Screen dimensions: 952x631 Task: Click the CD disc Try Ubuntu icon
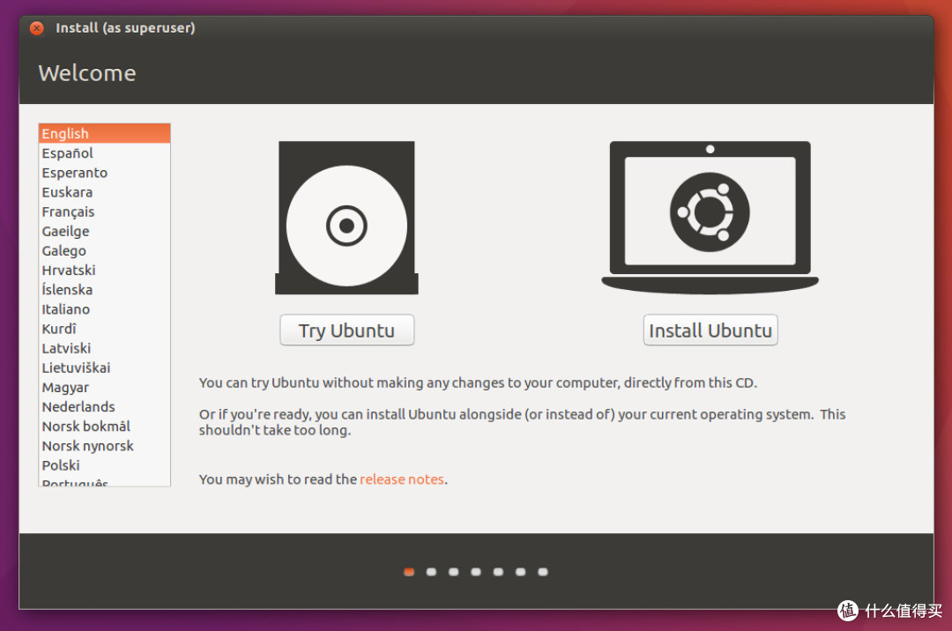pyautogui.click(x=346, y=218)
